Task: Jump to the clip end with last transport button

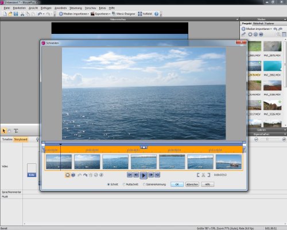Action: pyautogui.click(x=157, y=175)
